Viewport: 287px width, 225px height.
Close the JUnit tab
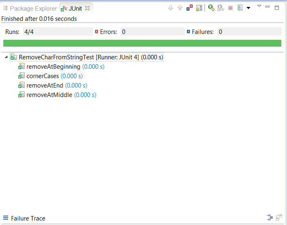(87, 8)
